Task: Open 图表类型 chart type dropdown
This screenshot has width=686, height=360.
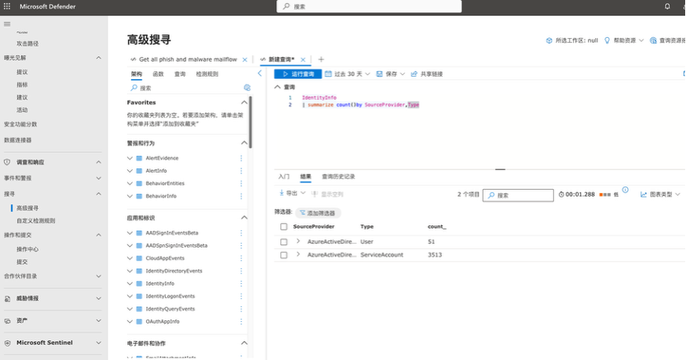Action: [660, 195]
